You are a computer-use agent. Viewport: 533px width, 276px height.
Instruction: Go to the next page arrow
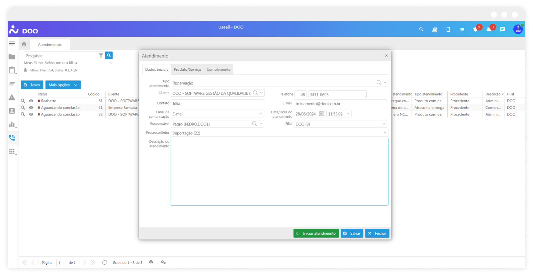[x=85, y=262]
